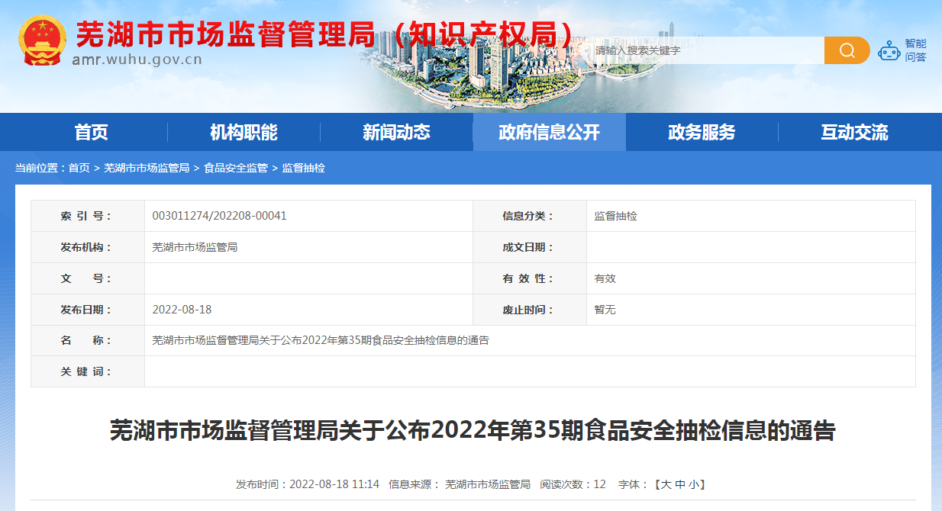Click the national emblem logo
The height and width of the screenshot is (511, 942).
(x=43, y=41)
